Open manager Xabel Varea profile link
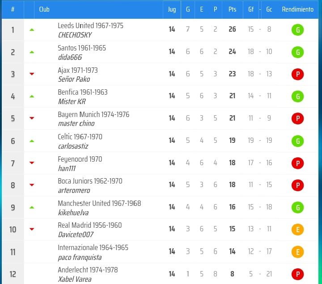The height and width of the screenshot is (284, 322). point(75,279)
